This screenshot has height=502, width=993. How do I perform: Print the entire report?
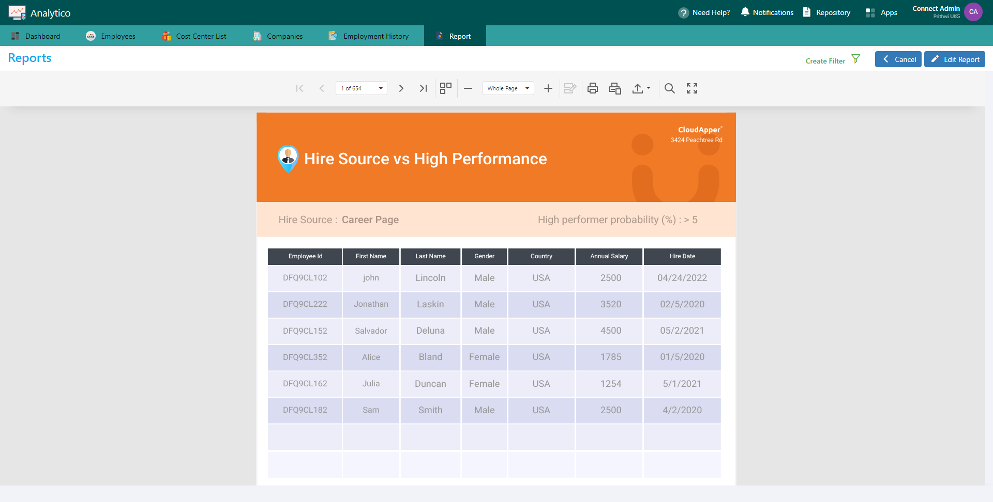[x=593, y=88]
